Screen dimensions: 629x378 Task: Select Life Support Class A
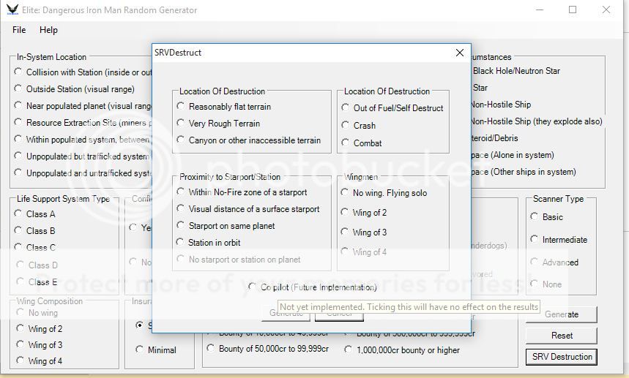[x=35, y=213]
